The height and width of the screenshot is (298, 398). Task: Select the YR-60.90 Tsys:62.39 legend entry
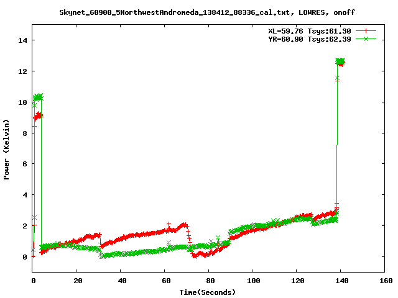coord(310,39)
